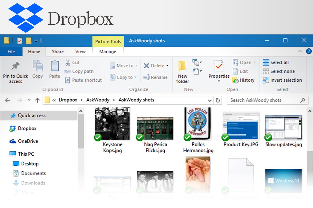Expand the address bar history chevron
Image resolution: width=313 pixels, height=208 pixels.
pyautogui.click(x=210, y=100)
